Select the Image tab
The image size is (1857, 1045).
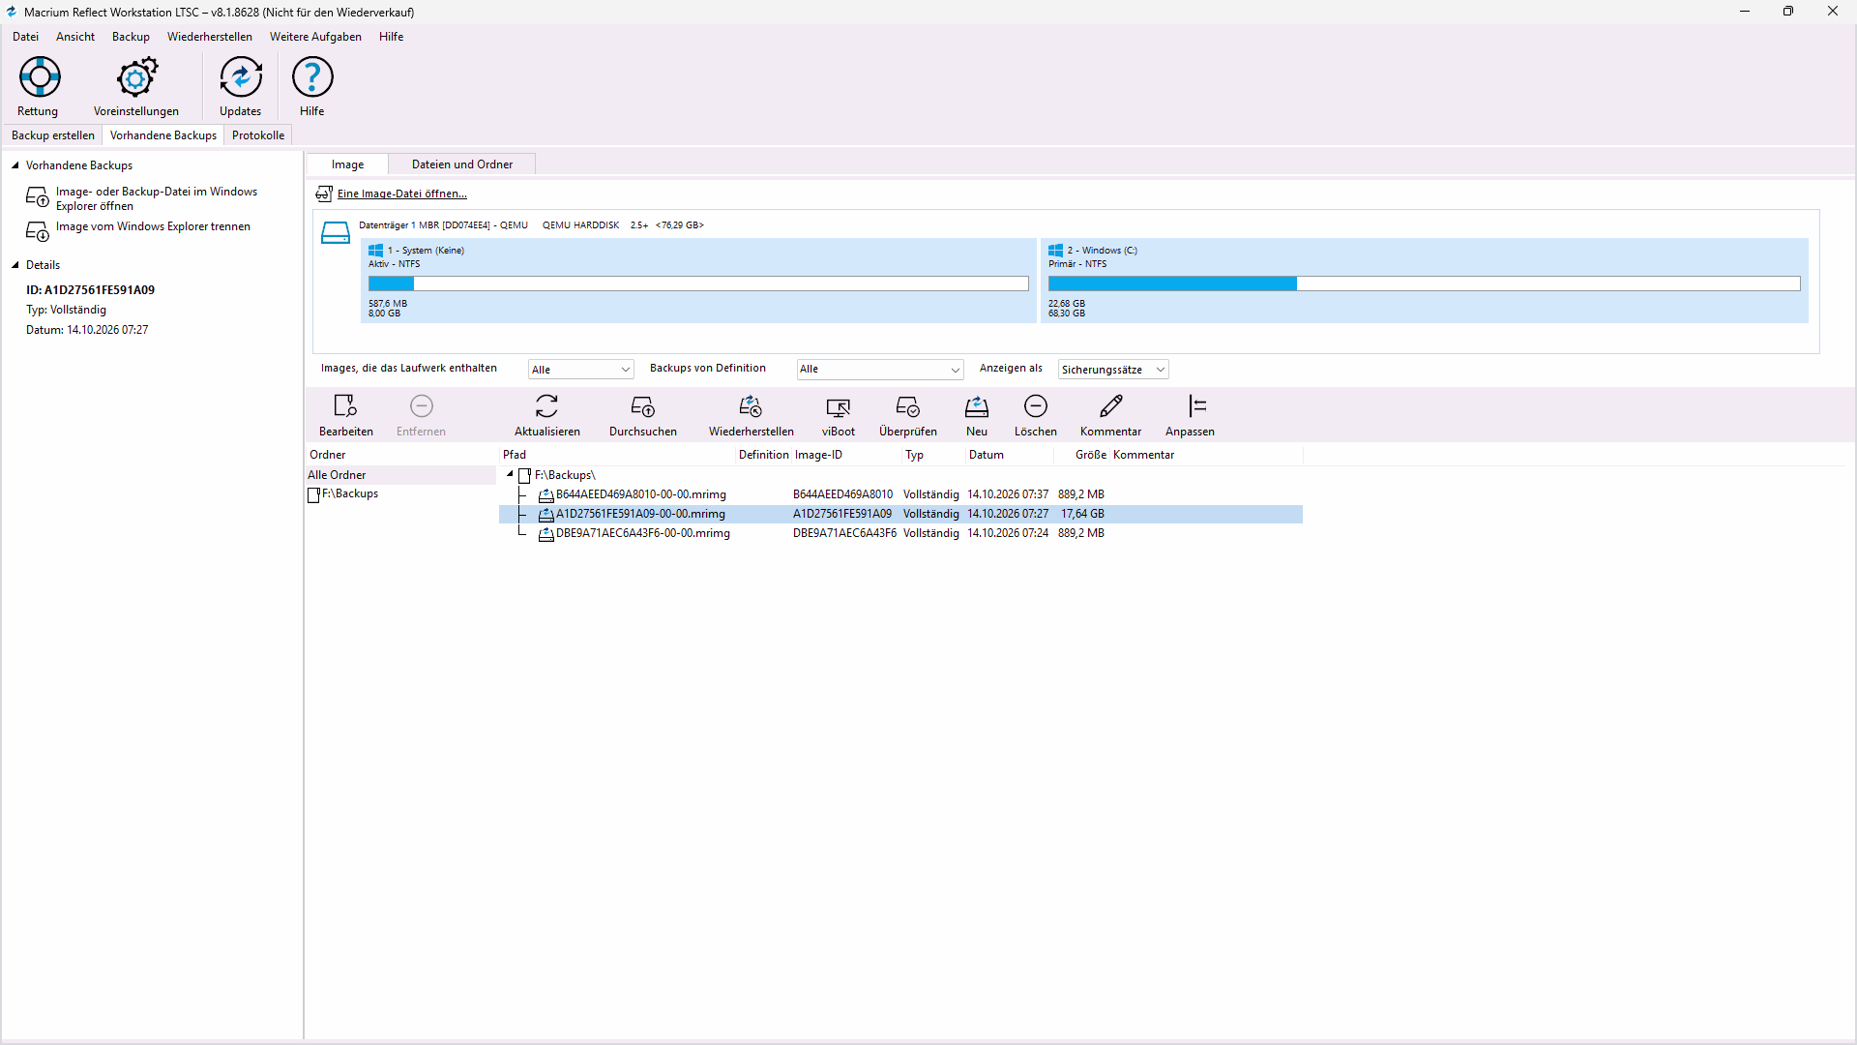click(347, 164)
